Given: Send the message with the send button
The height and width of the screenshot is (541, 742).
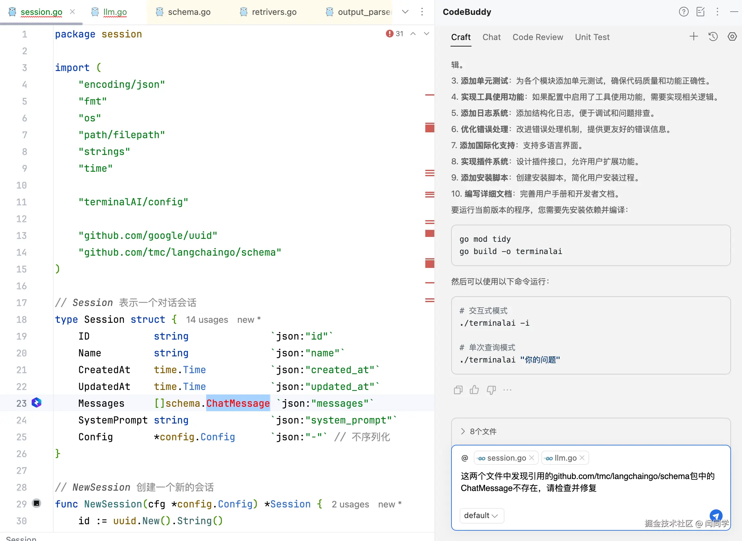Looking at the screenshot, I should click(x=716, y=515).
